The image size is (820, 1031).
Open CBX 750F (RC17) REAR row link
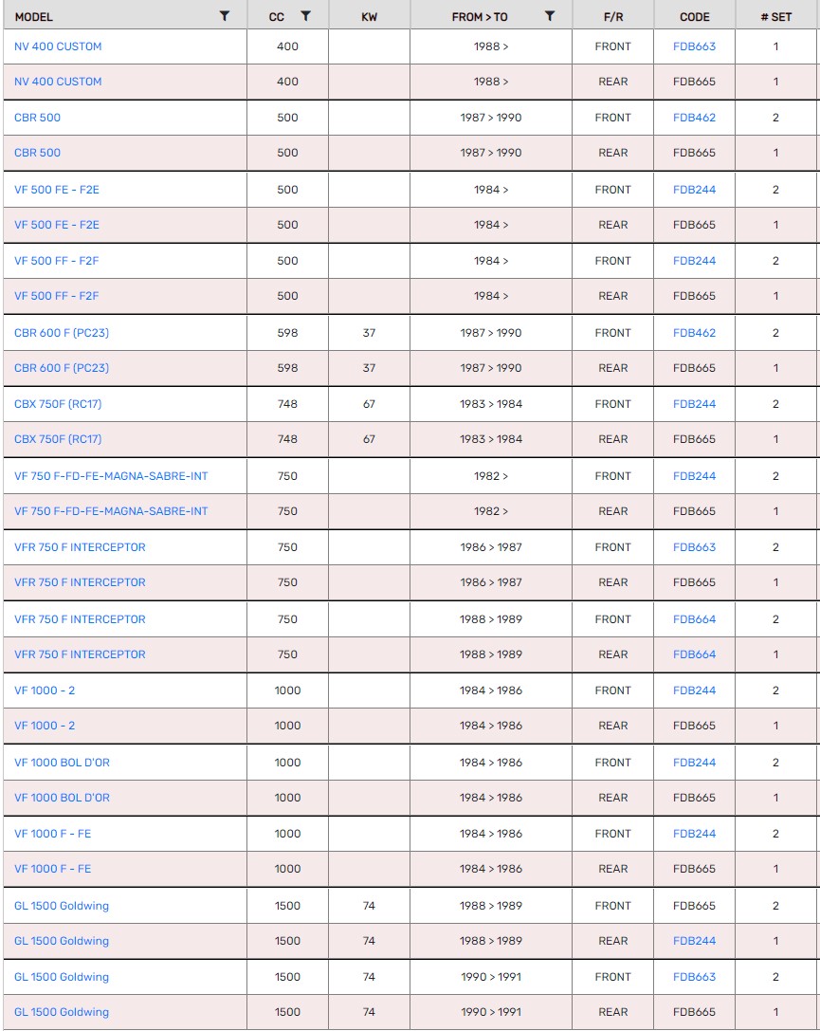tap(58, 439)
